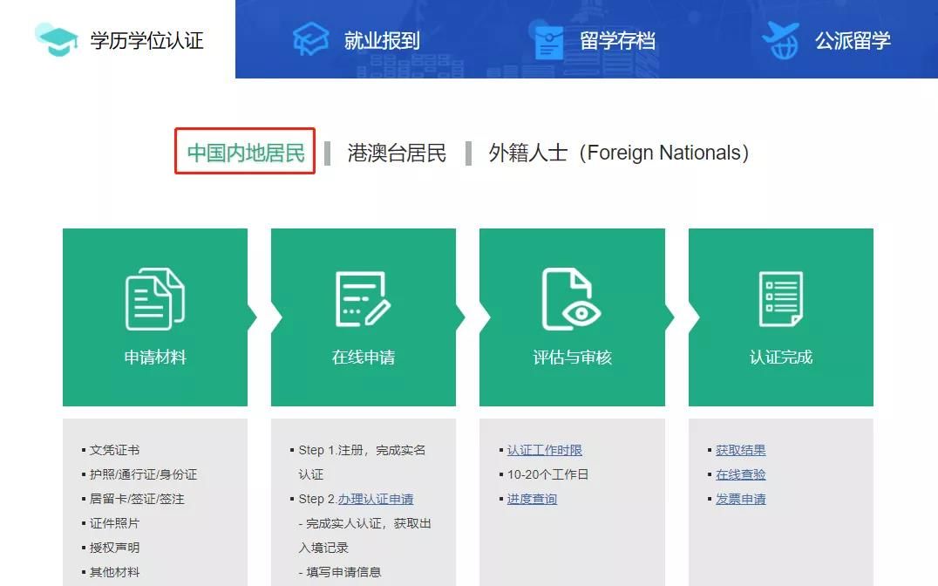Image resolution: width=938 pixels, height=586 pixels.
Task: Click the checklist icon on 认证完成 card
Action: (780, 296)
